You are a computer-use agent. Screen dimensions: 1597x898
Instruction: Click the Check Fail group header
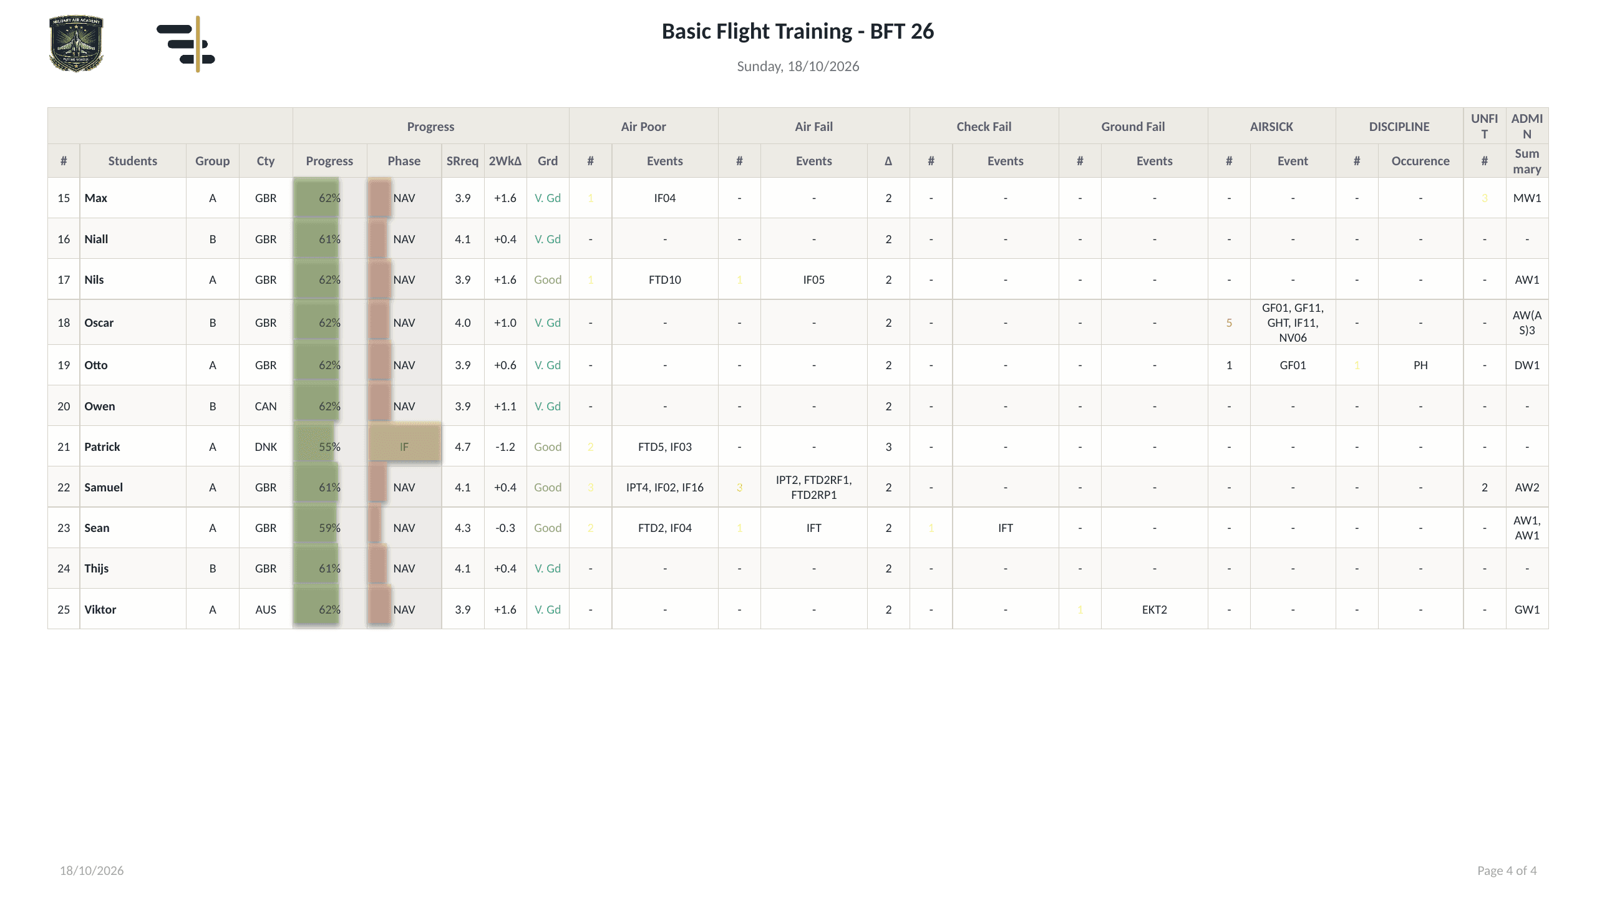tap(984, 127)
